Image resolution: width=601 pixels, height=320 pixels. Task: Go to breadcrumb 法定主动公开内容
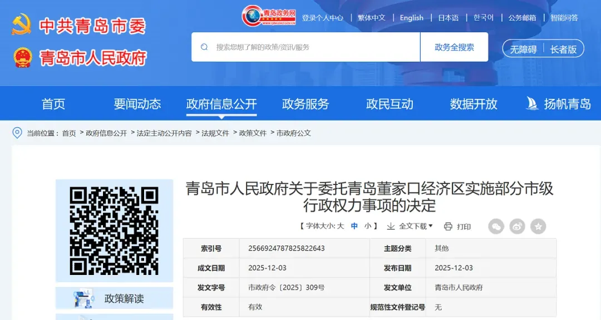point(164,133)
